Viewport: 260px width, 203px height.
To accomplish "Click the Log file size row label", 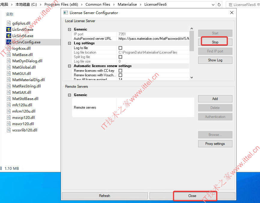I will point(82,61).
